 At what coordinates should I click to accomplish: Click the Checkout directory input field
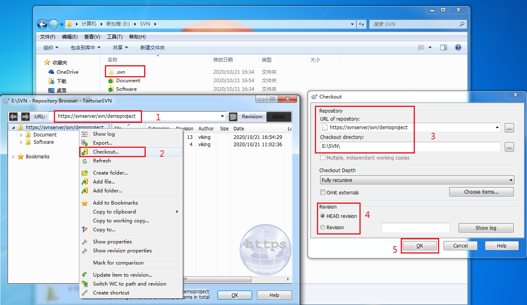(410, 147)
